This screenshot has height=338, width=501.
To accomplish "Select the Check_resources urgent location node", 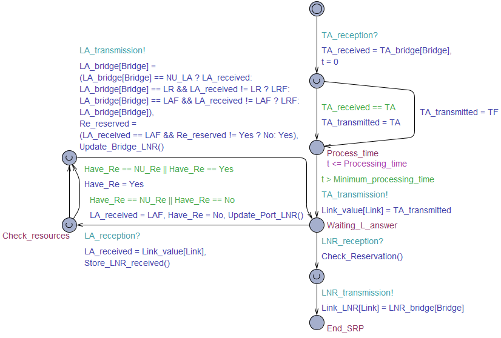I will pyautogui.click(x=69, y=225).
